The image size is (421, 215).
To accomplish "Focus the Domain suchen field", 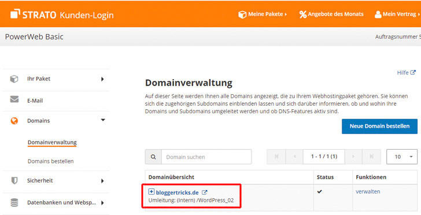I will 206,157.
